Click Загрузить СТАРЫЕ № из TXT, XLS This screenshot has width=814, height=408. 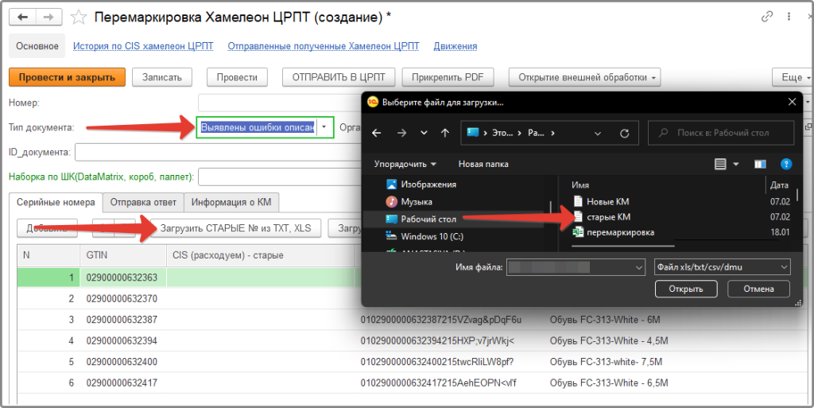pyautogui.click(x=235, y=228)
